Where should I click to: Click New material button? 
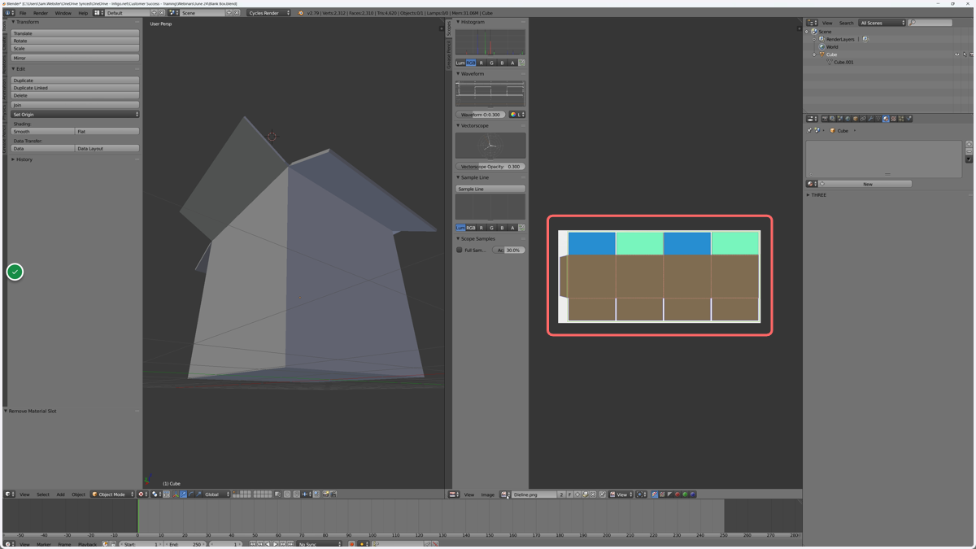(867, 184)
